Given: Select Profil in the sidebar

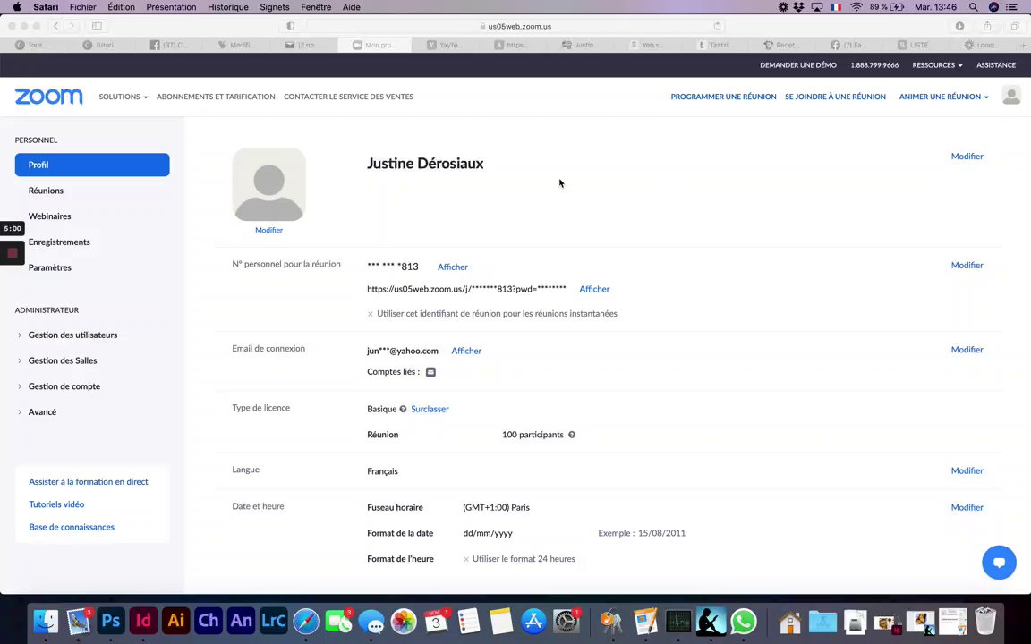Looking at the screenshot, I should coord(92,165).
